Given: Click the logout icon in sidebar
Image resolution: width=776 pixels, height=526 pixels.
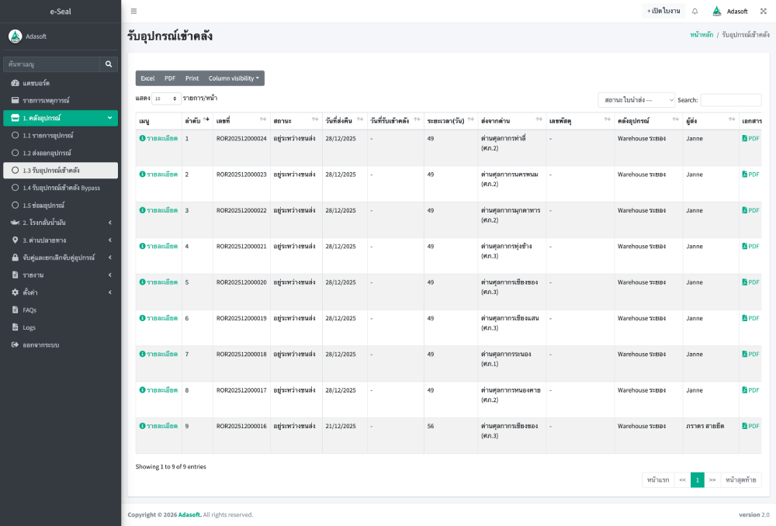Looking at the screenshot, I should [15, 344].
